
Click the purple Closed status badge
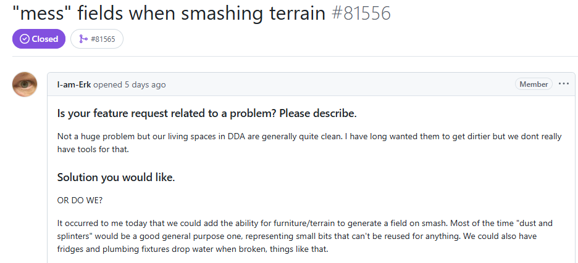pos(39,39)
